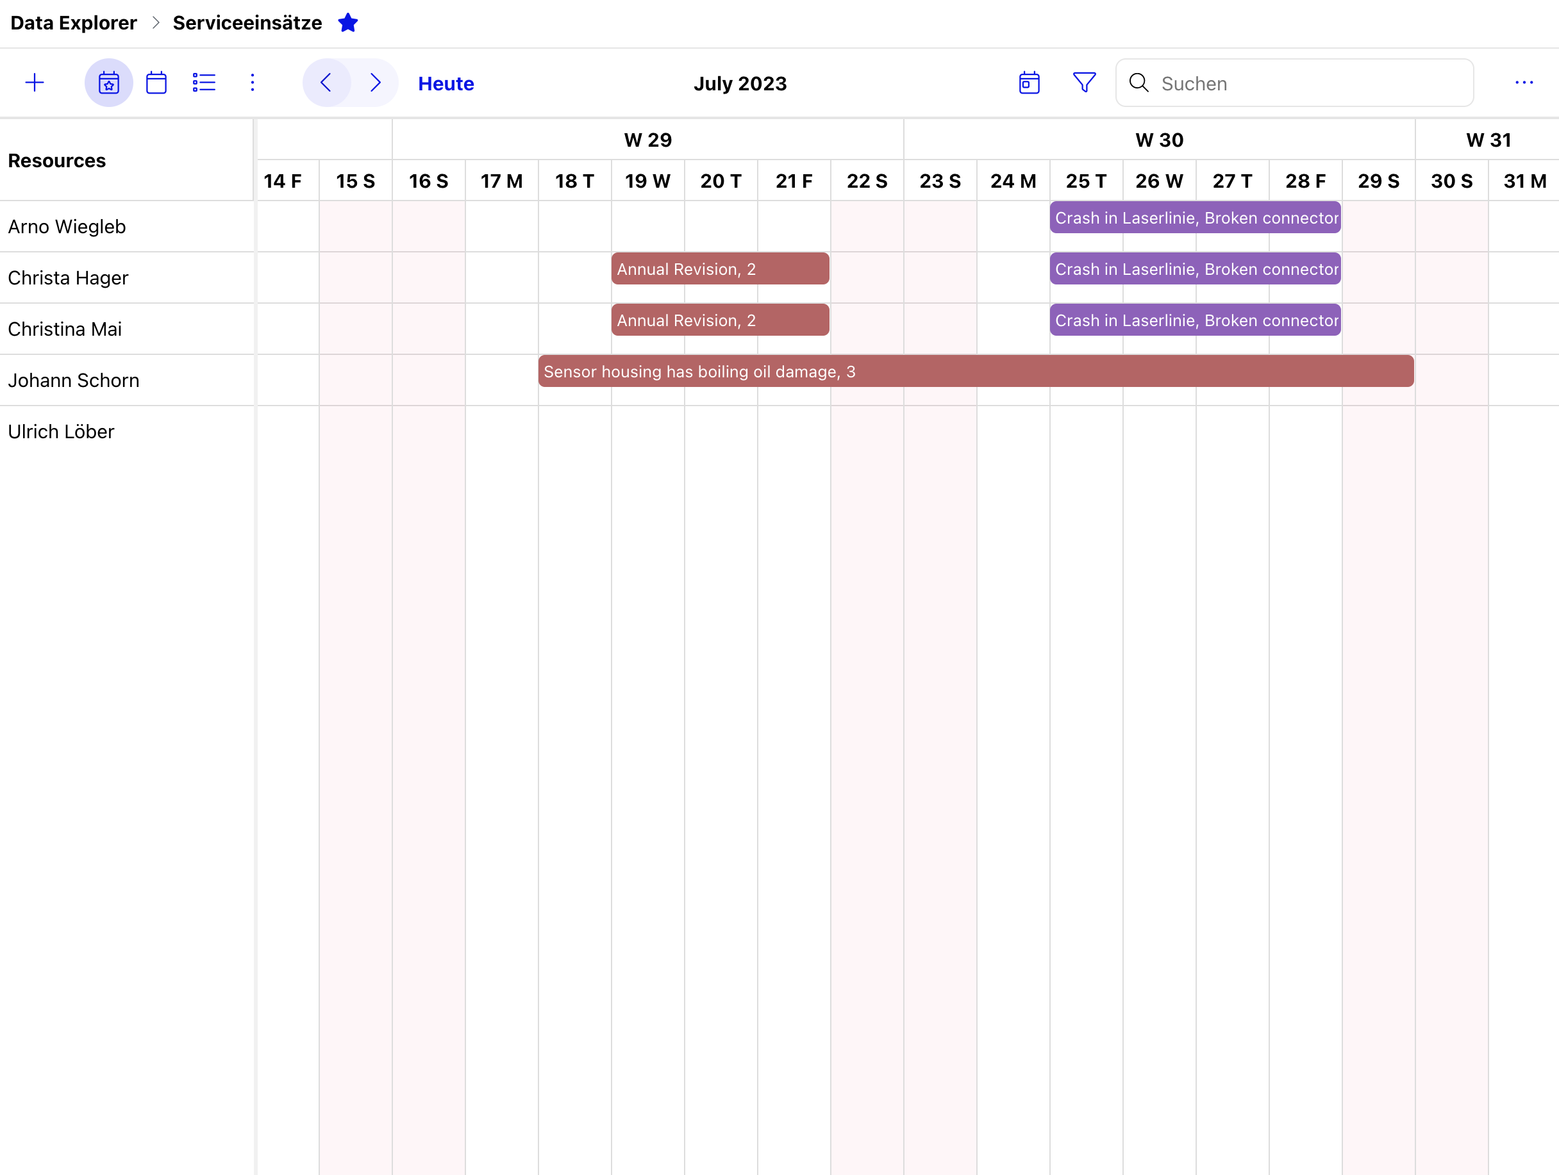Go to the previous period arrow
Image resolution: width=1559 pixels, height=1175 pixels.
click(326, 83)
